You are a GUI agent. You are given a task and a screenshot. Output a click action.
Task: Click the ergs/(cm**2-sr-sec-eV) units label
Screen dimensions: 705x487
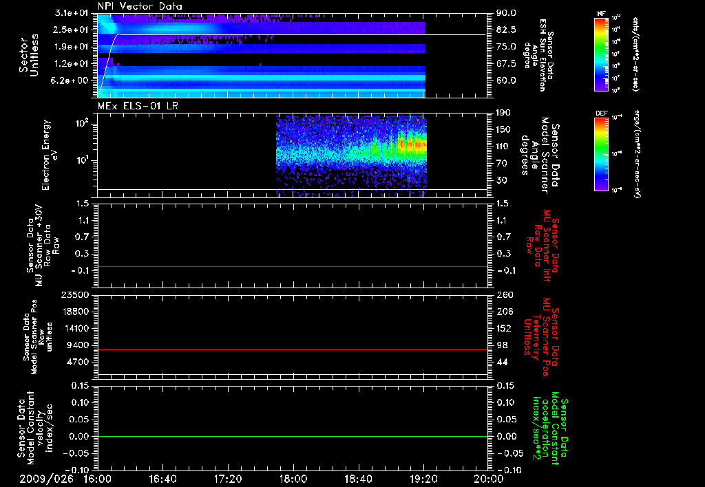(x=636, y=154)
